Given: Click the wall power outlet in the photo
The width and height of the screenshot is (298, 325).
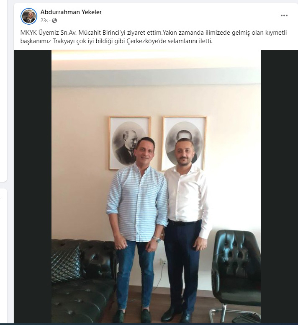Looking at the screenshot, I should coord(164,263).
